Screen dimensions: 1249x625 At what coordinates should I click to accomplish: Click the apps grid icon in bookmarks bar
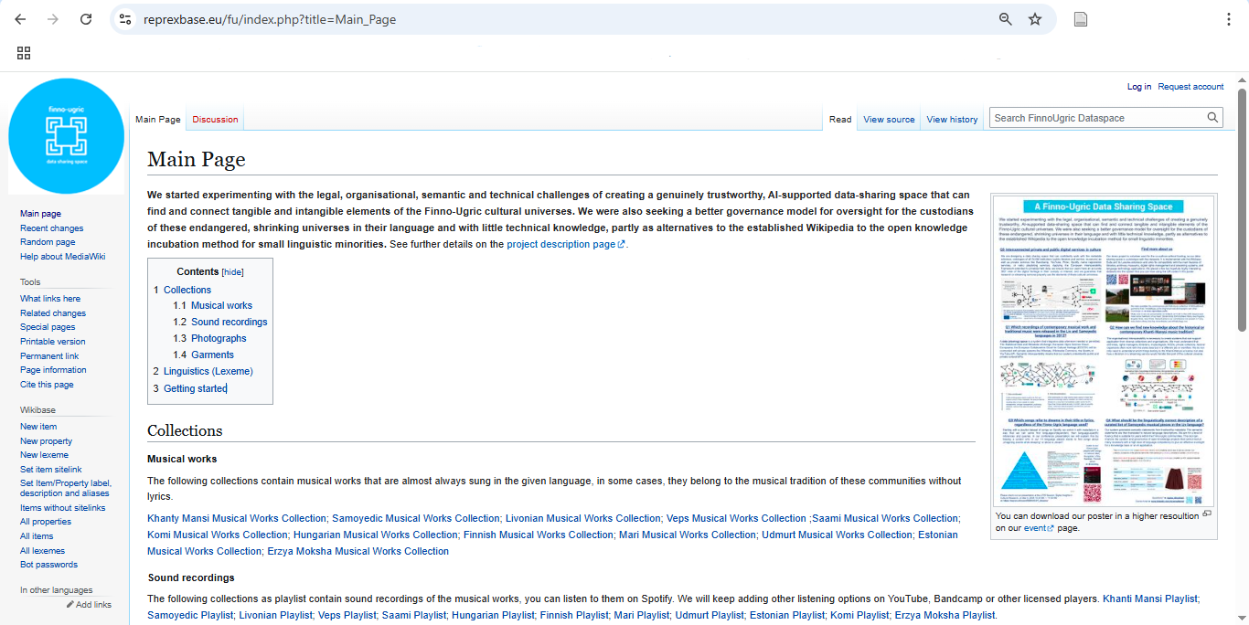[24, 53]
